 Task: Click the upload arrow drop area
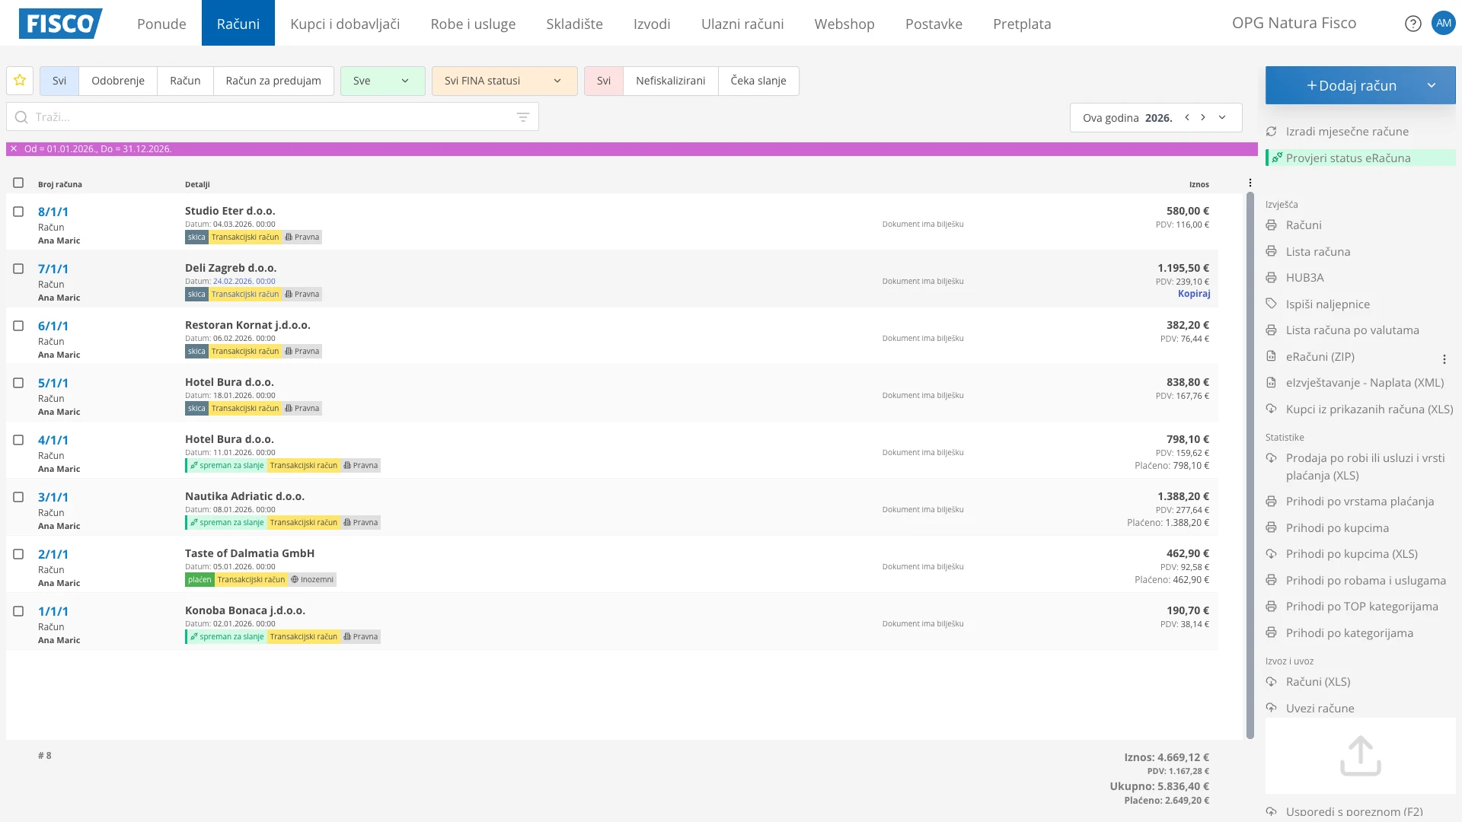[1360, 755]
